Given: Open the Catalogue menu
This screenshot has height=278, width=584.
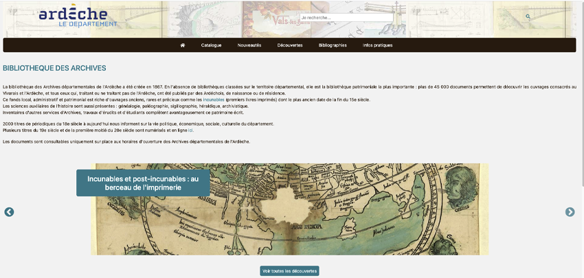Looking at the screenshot, I should tap(211, 45).
